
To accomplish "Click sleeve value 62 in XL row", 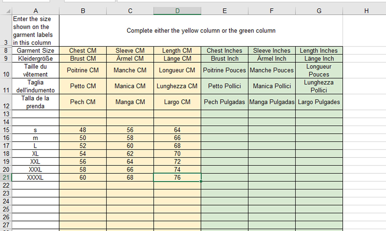I will 130,153.
